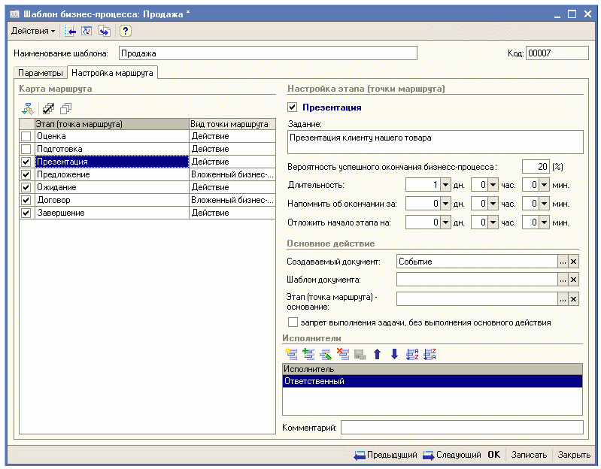601x469 pixels.
Task: Open Длительность days dropdown
Action: pyautogui.click(x=445, y=186)
